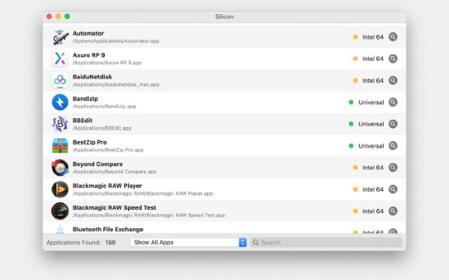Image resolution: width=449 pixels, height=280 pixels.
Task: Maximize the Silicon window with green button
Action: pyautogui.click(x=67, y=16)
